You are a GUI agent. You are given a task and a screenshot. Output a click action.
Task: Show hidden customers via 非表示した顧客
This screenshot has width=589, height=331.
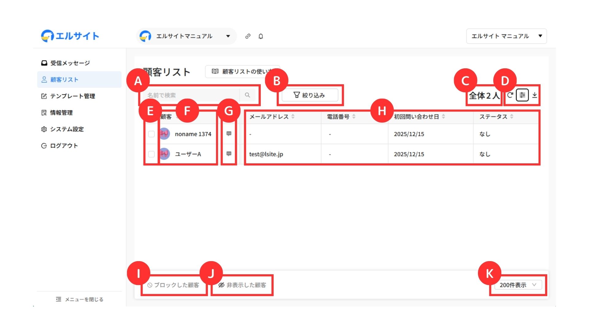pyautogui.click(x=242, y=285)
